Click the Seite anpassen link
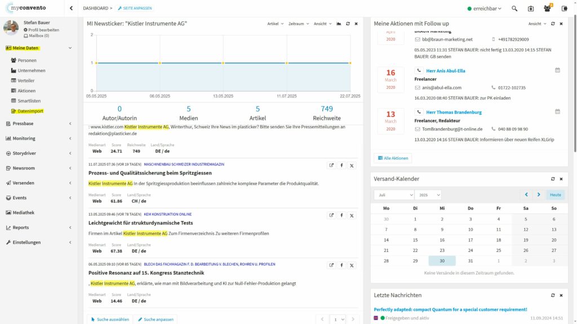 coord(135,8)
